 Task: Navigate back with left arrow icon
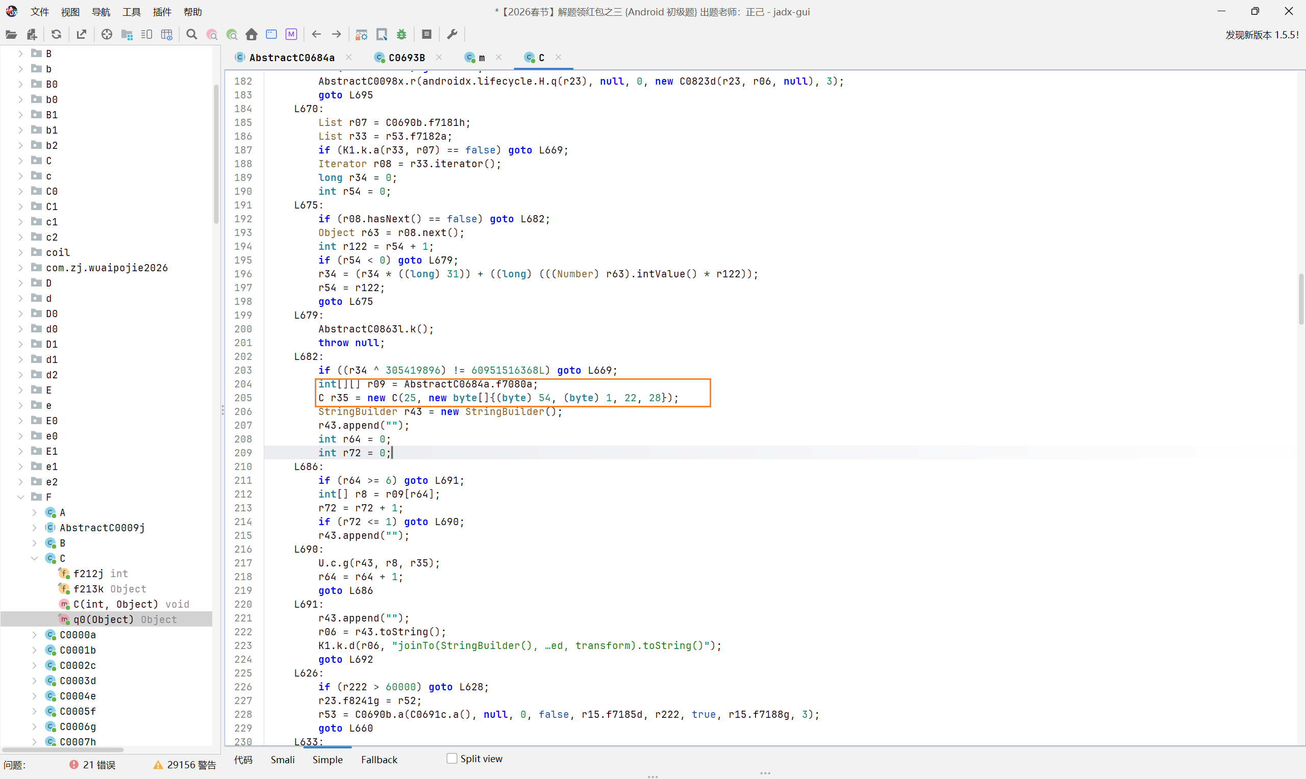coord(316,35)
